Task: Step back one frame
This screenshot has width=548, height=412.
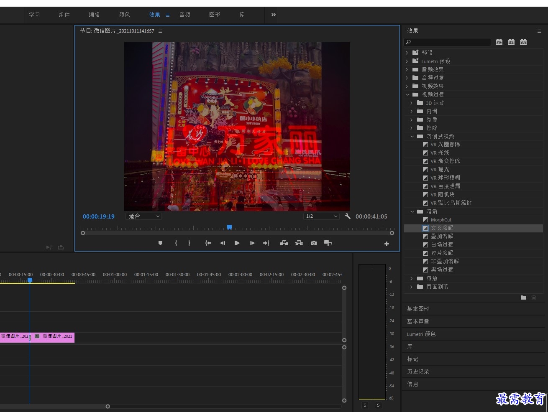Action: tap(223, 243)
